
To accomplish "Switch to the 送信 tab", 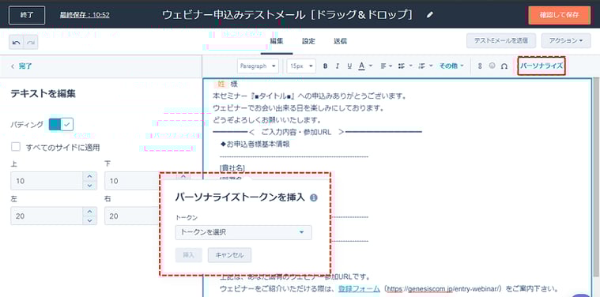I will tap(340, 41).
